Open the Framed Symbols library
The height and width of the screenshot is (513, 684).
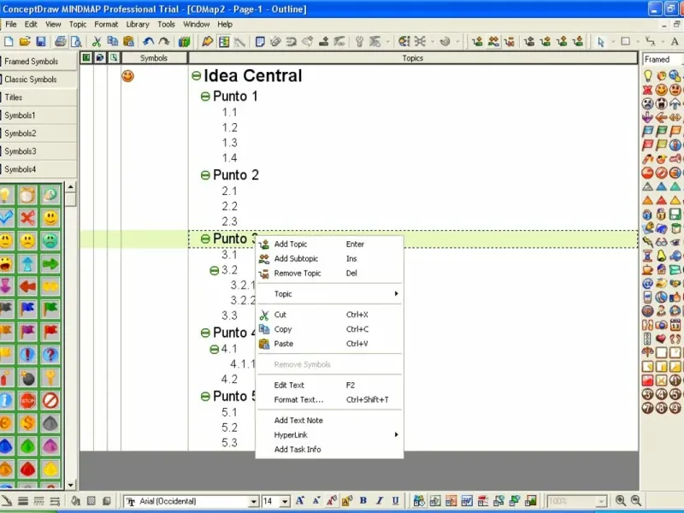point(38,61)
